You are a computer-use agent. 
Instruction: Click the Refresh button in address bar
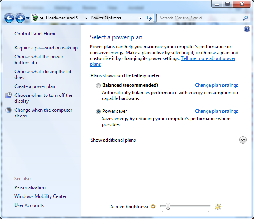pyautogui.click(x=149, y=18)
